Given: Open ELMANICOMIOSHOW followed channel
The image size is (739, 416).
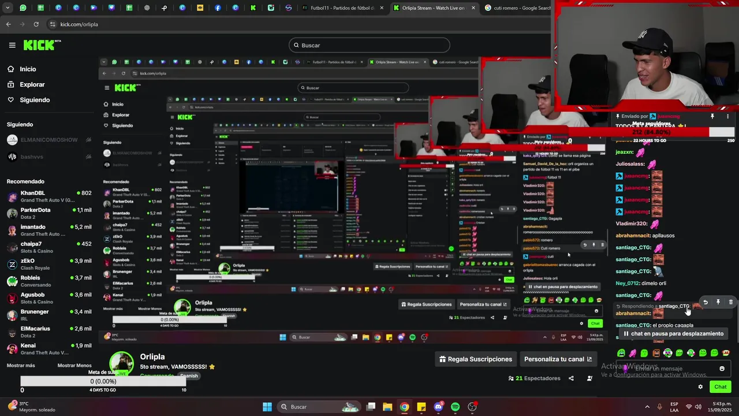Looking at the screenshot, I should [49, 140].
